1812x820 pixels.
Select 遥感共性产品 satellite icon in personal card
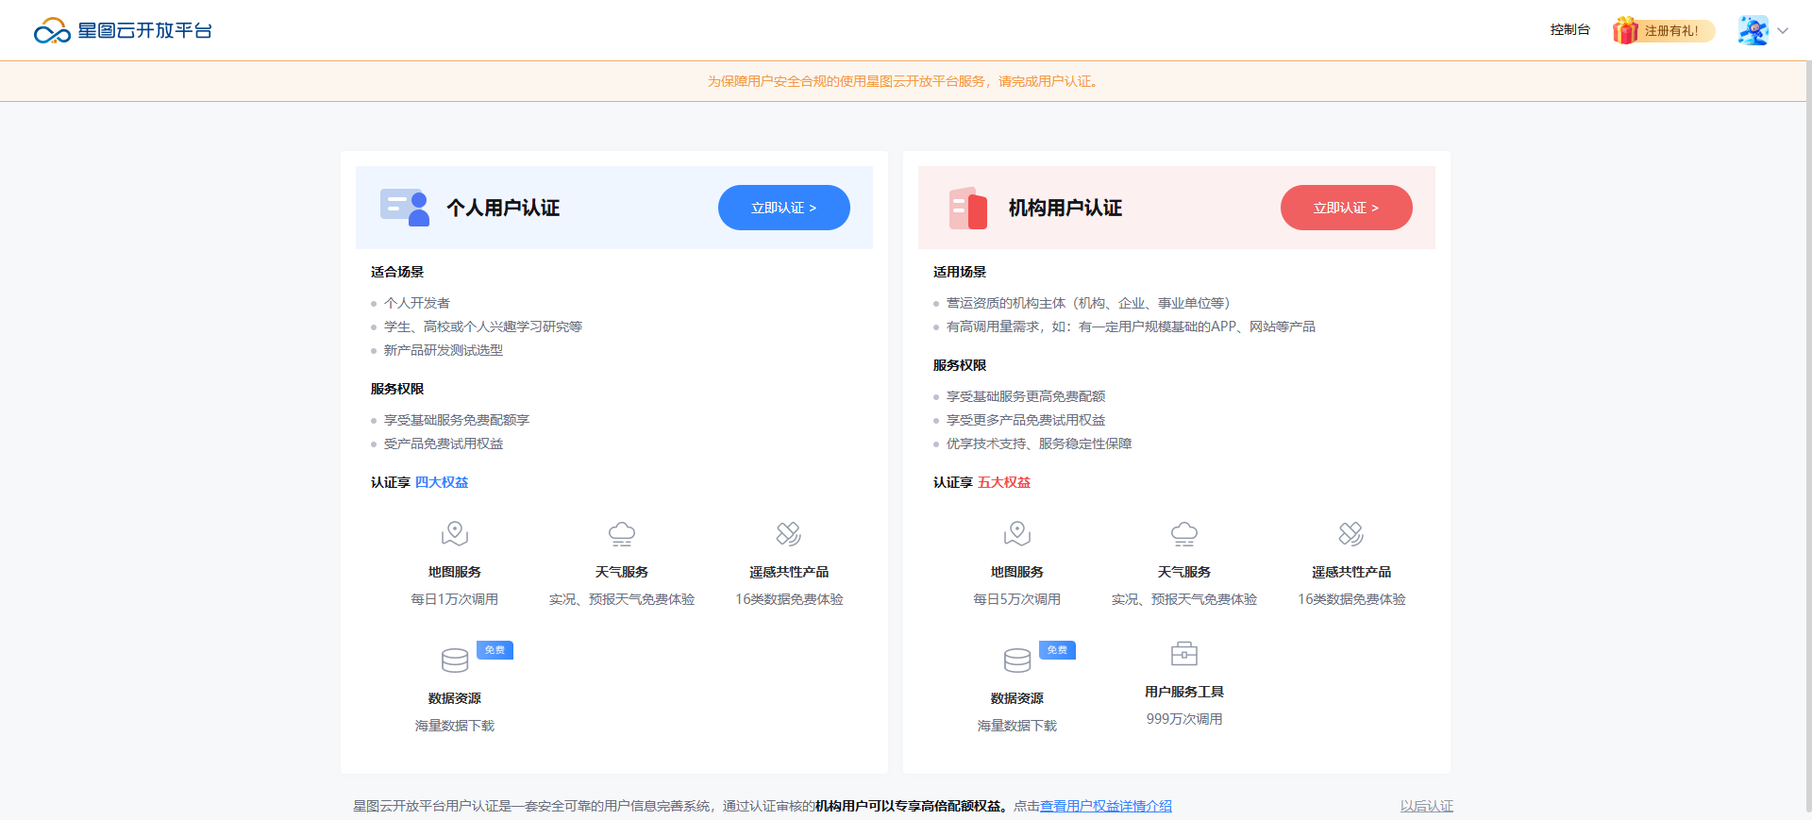pyautogui.click(x=789, y=534)
